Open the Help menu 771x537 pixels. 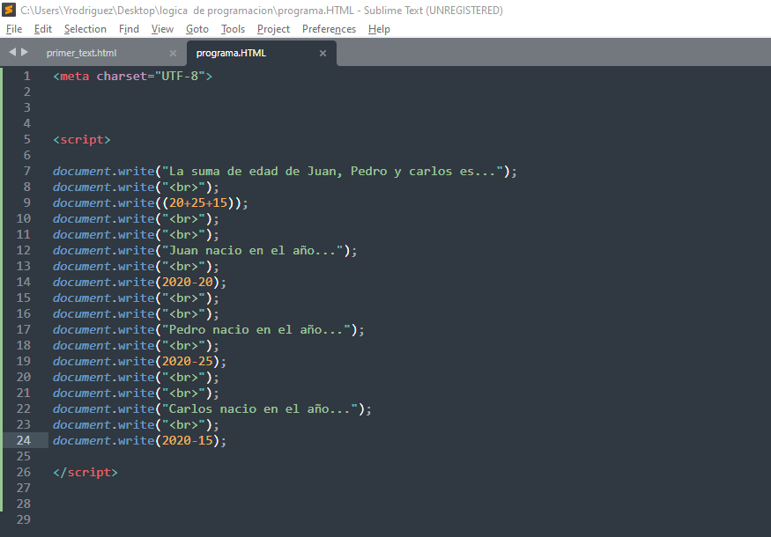pyautogui.click(x=379, y=29)
